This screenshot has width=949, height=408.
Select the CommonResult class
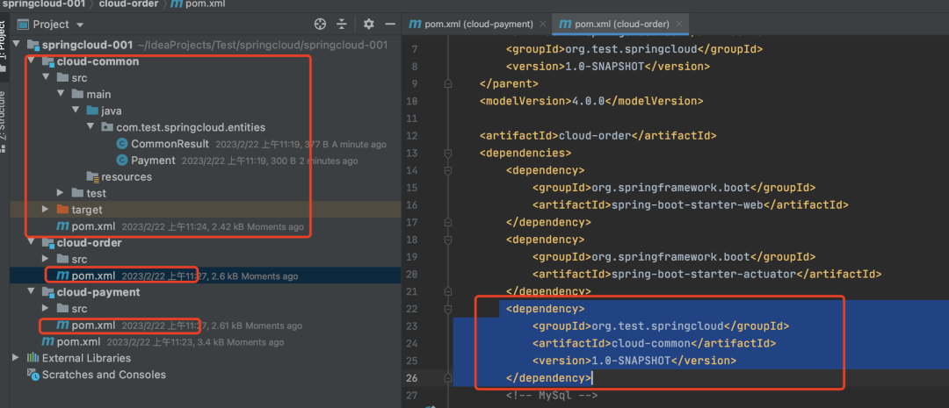point(170,144)
